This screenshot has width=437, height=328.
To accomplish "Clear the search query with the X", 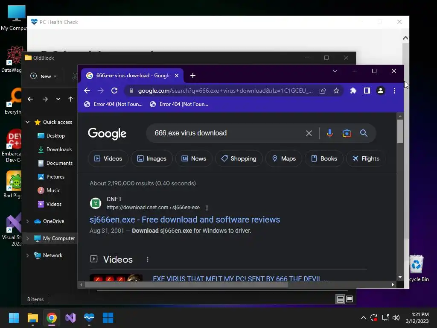I will point(309,133).
